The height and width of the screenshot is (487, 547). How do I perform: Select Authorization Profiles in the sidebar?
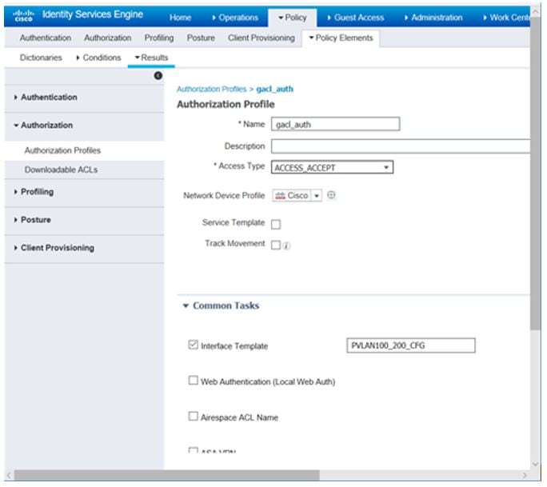tap(63, 150)
